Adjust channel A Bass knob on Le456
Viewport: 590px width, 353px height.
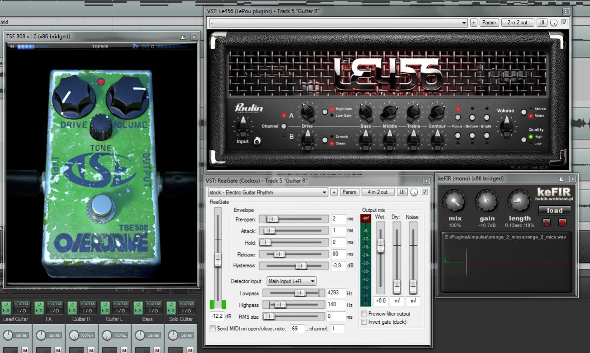(x=365, y=111)
